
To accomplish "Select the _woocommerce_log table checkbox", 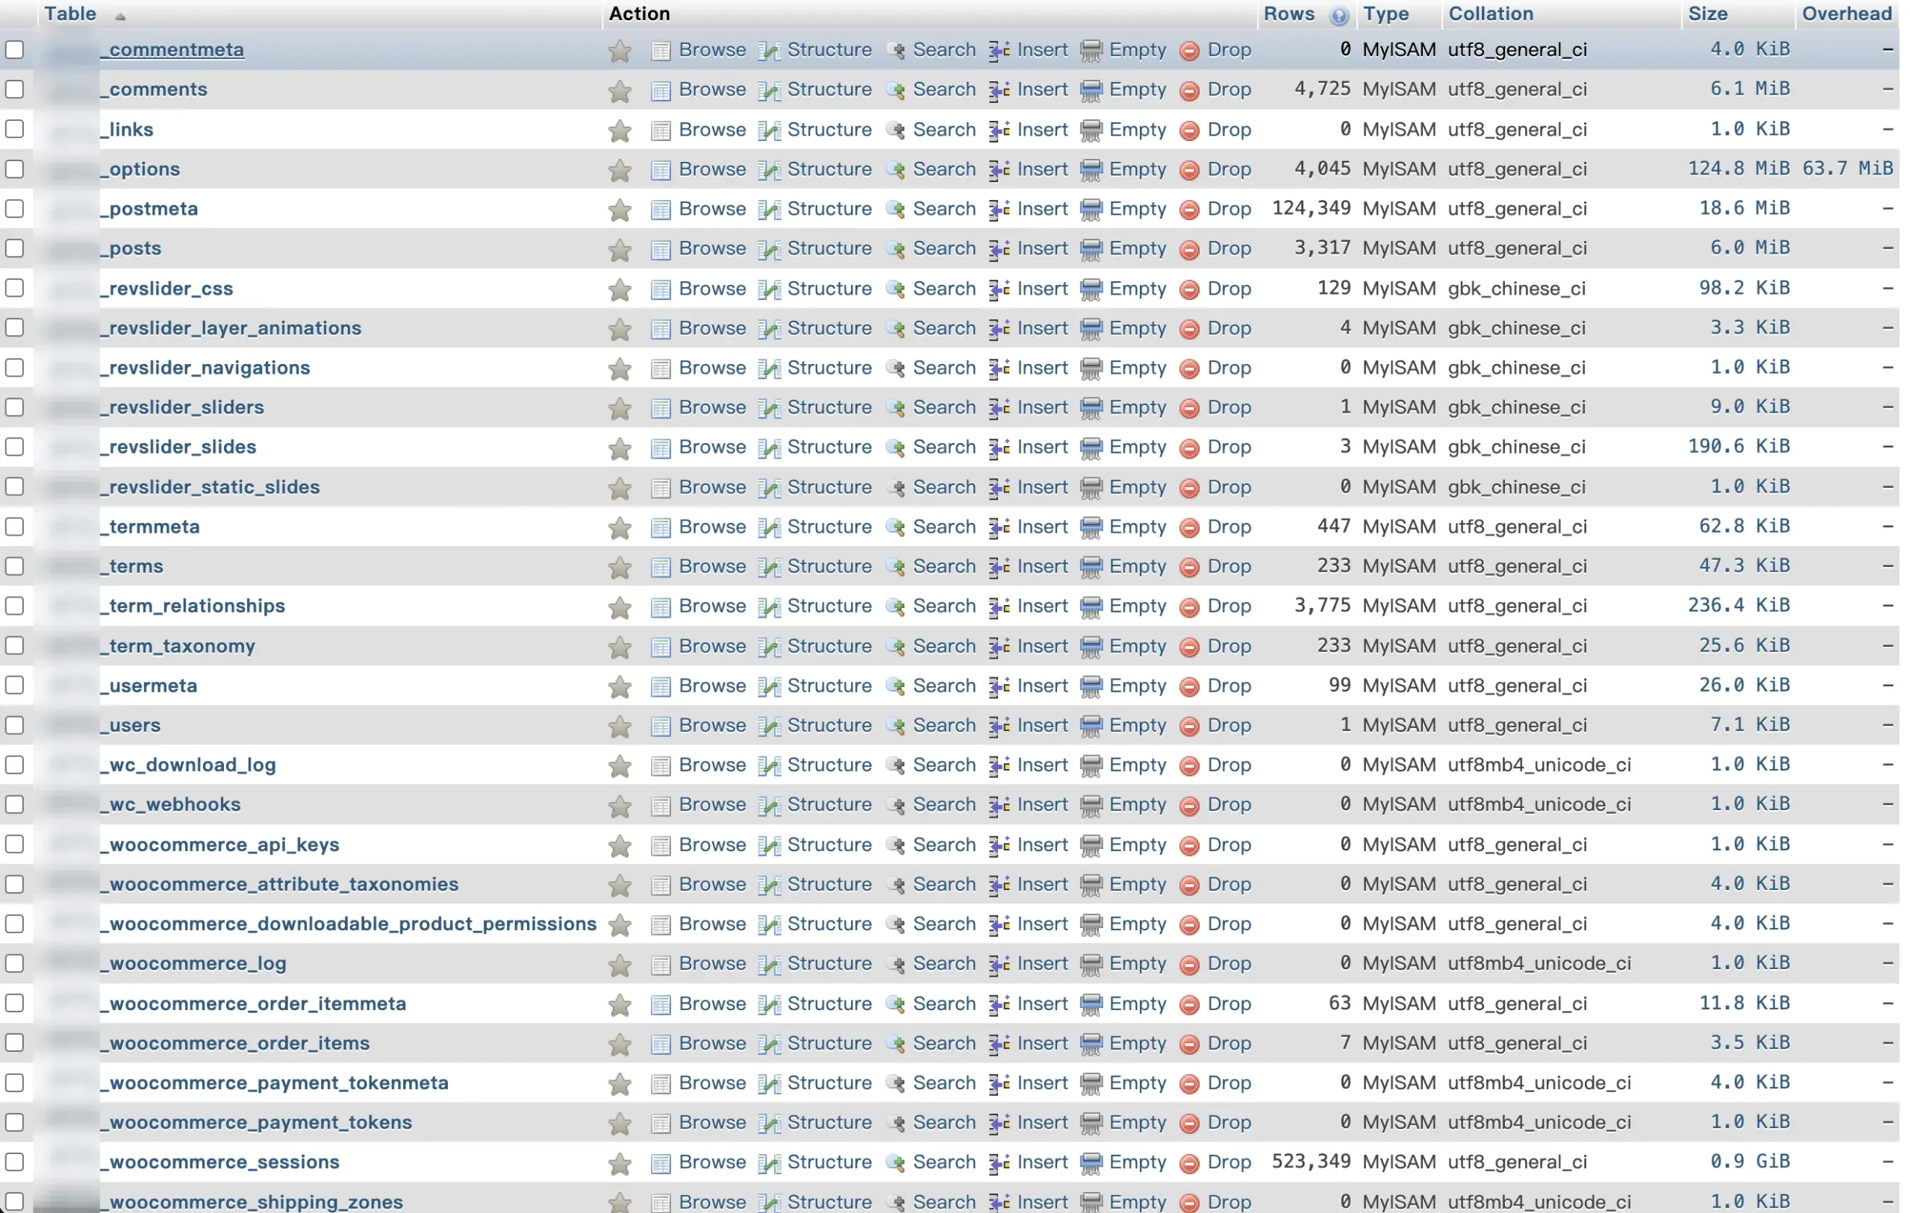I will 14,963.
